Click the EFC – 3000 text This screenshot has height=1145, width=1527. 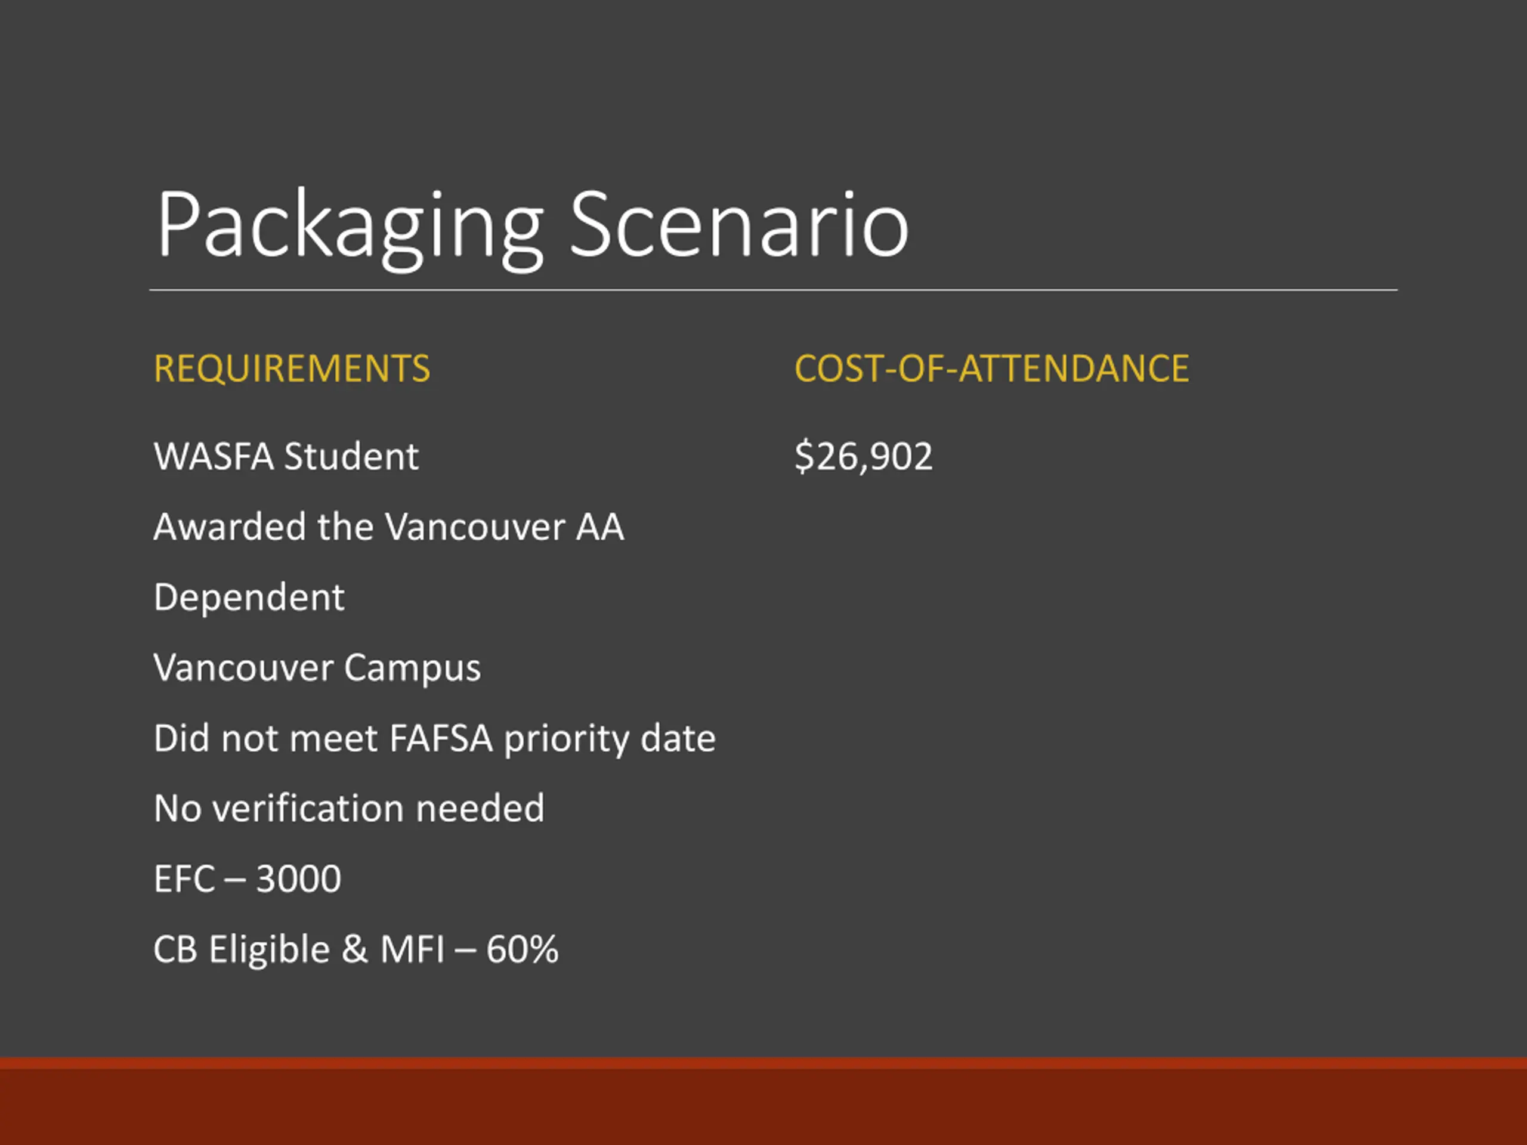(247, 879)
